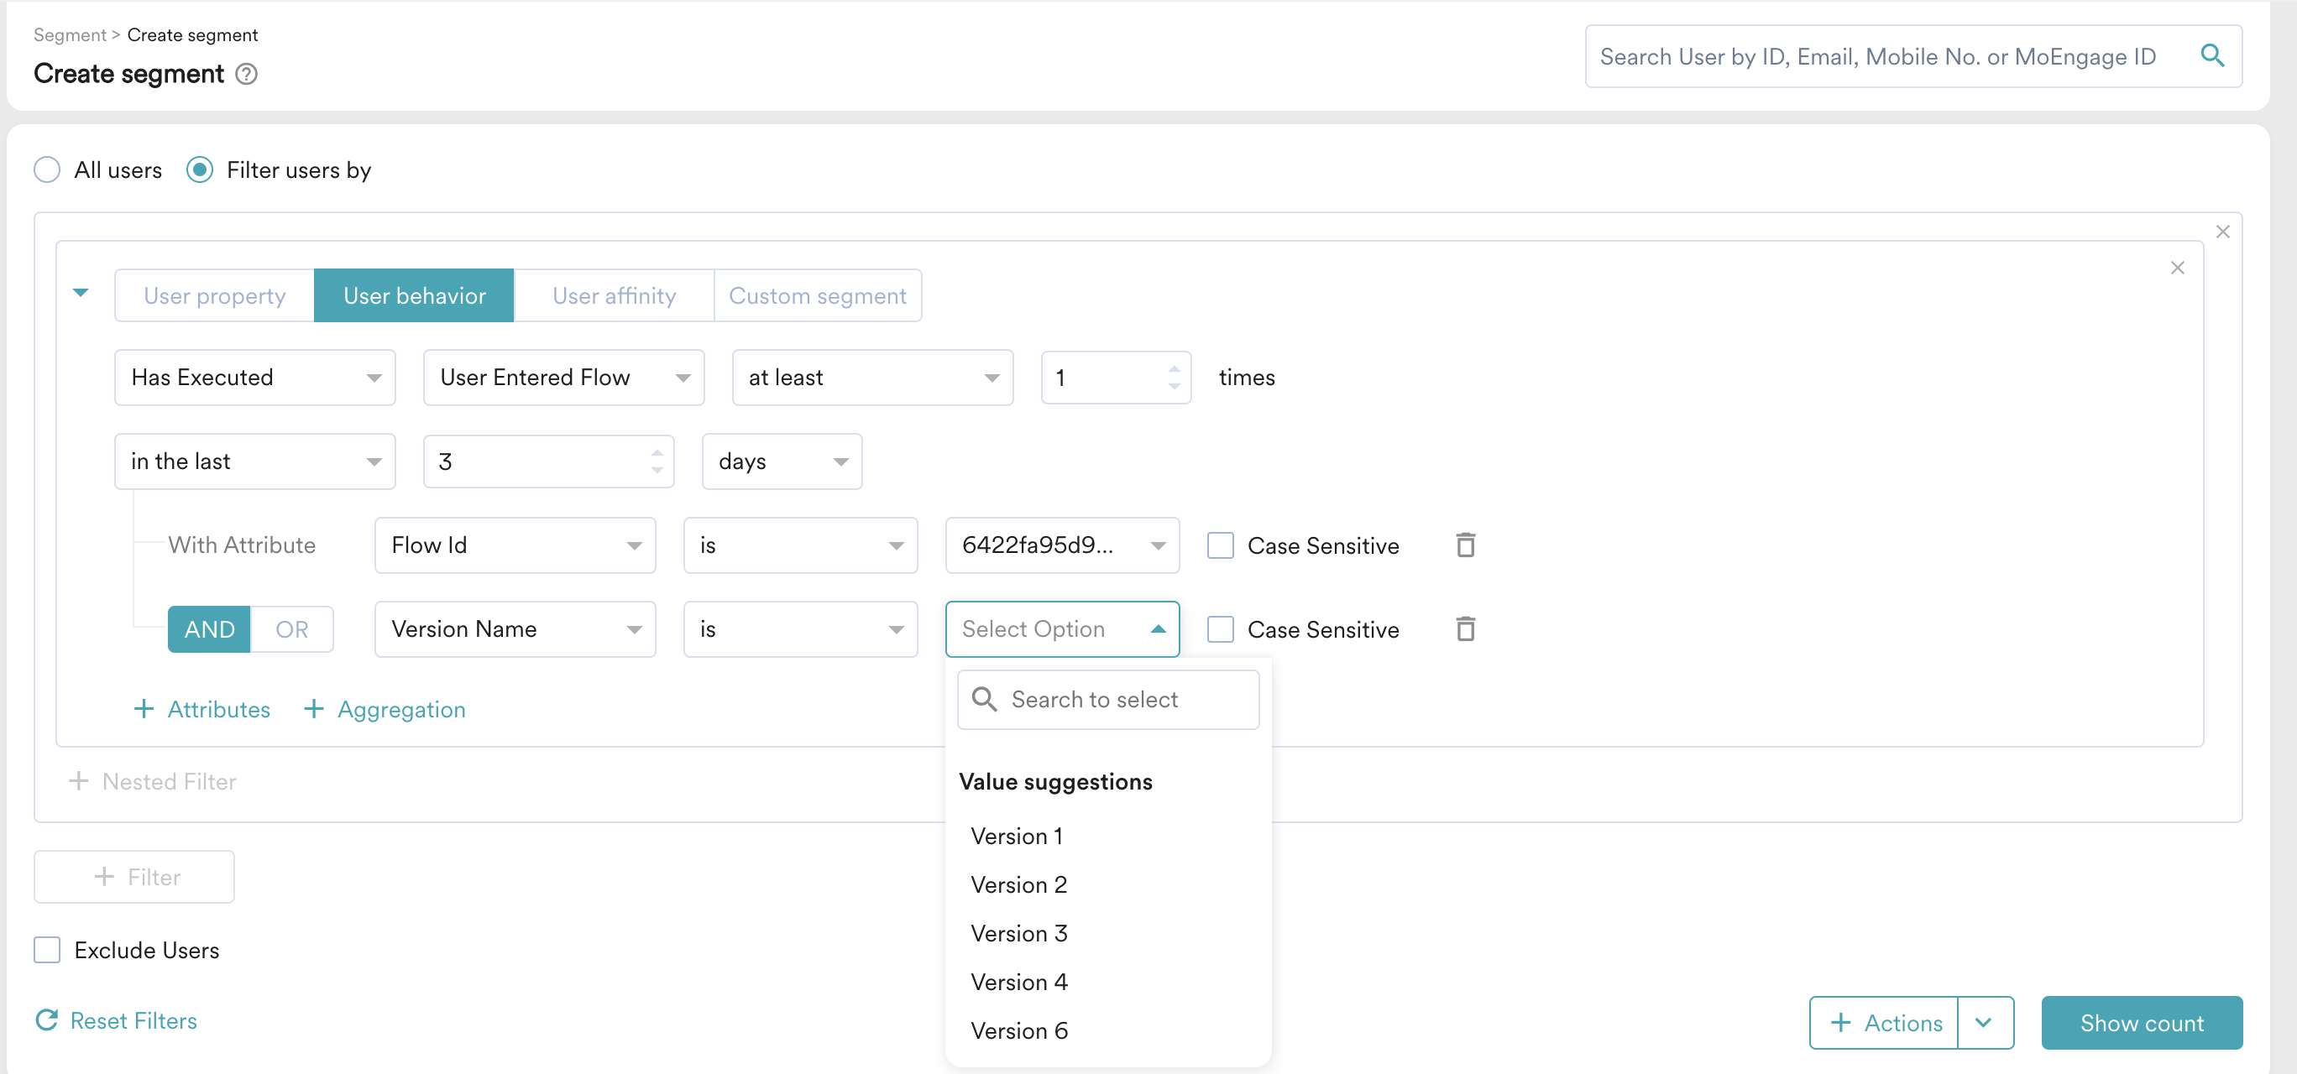Screen dimensions: 2297x1074
Task: Check the Exclude Users checkbox
Action: coord(47,949)
